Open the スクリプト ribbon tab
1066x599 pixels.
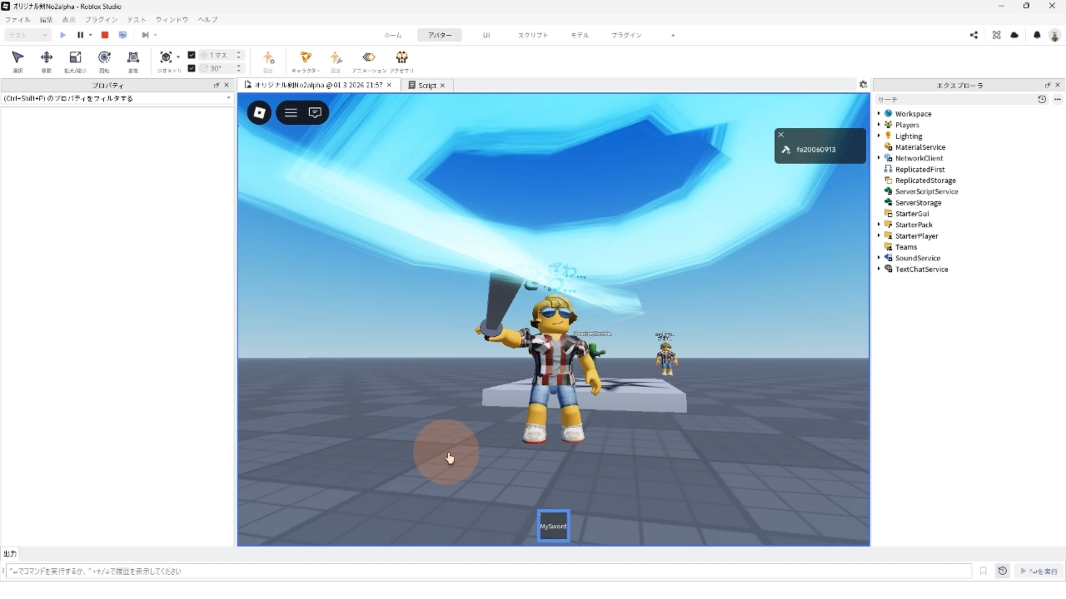click(x=532, y=35)
